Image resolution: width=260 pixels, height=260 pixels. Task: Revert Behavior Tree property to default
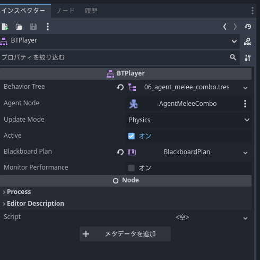coord(120,87)
